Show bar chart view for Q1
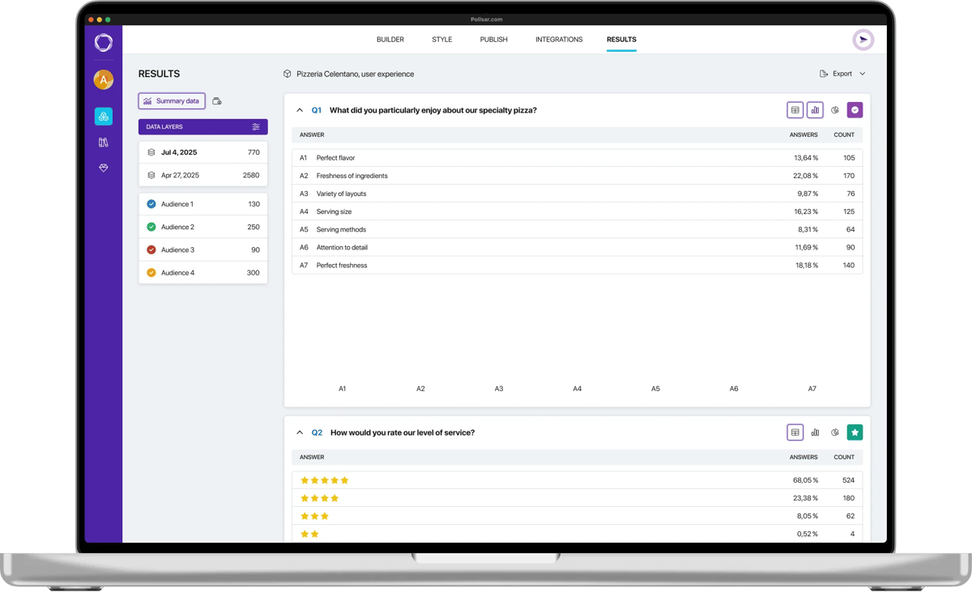972x592 pixels. tap(815, 110)
